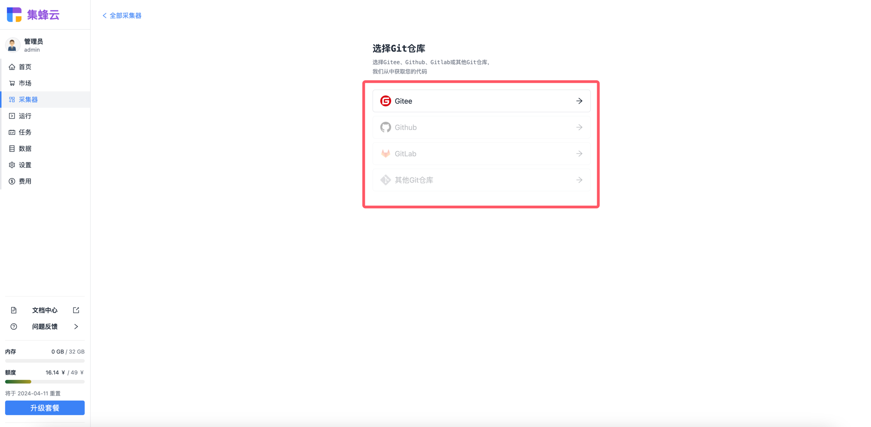Expand the 问题反馈 chevron
The image size is (871, 427).
76,327
